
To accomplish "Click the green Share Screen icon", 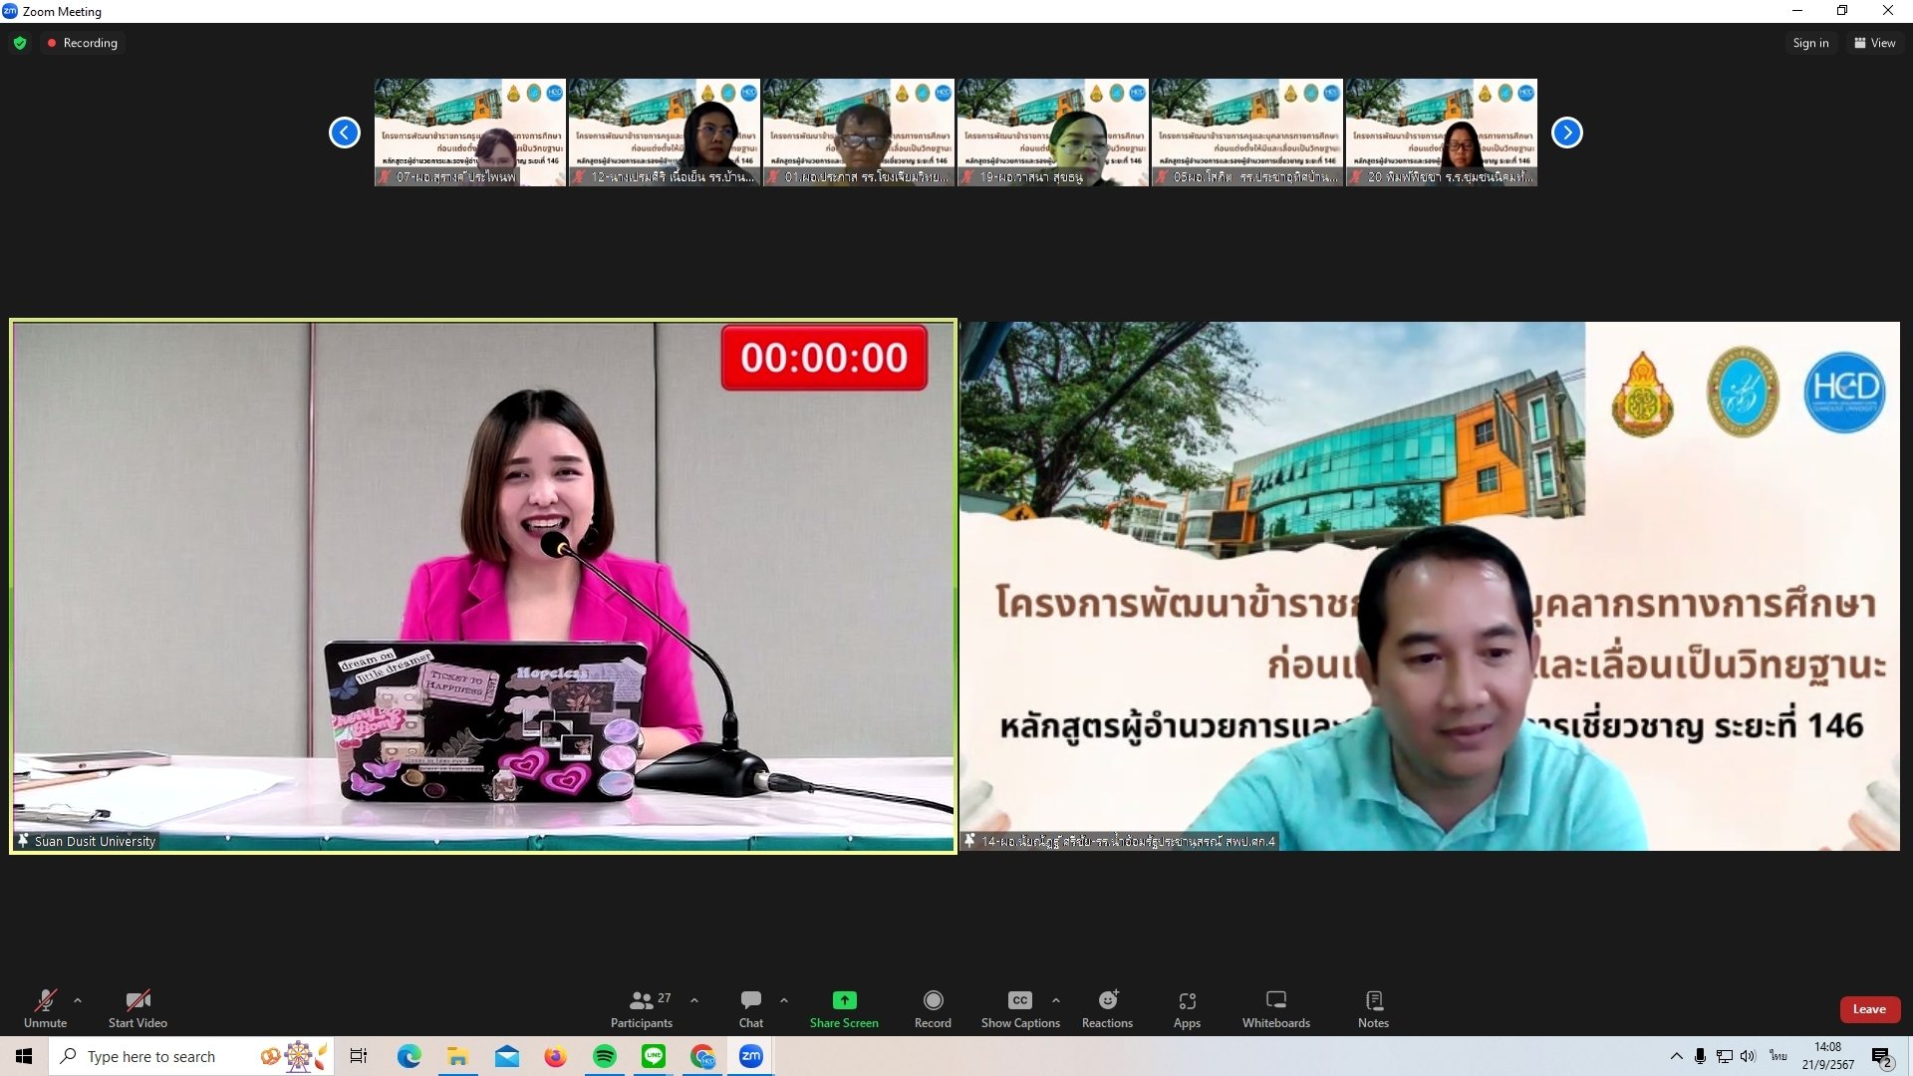I will pos(844,1000).
